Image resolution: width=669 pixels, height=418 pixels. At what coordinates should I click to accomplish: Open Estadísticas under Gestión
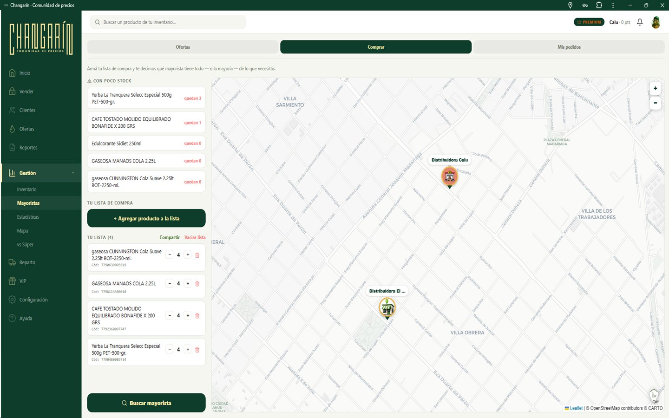coord(41,217)
